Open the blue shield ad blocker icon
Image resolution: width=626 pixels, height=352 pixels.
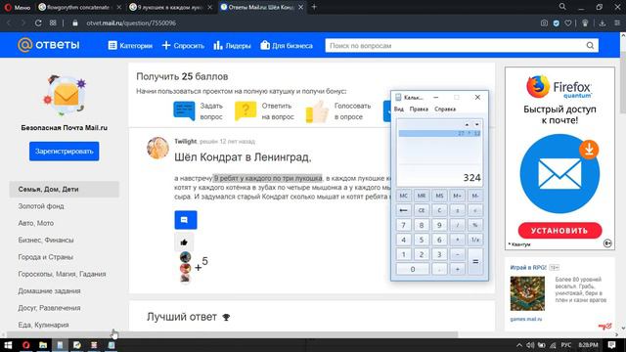click(557, 23)
